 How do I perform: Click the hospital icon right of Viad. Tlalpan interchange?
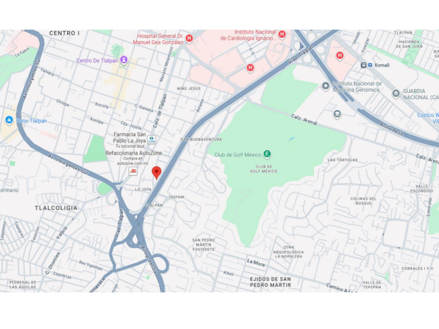click(x=340, y=55)
